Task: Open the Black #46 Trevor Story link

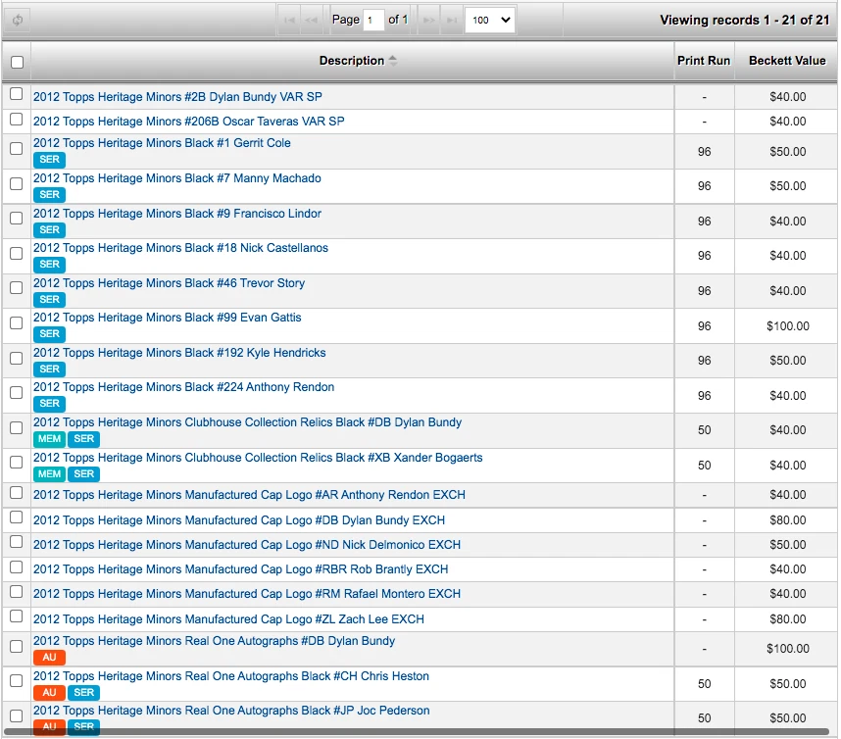Action: point(169,283)
